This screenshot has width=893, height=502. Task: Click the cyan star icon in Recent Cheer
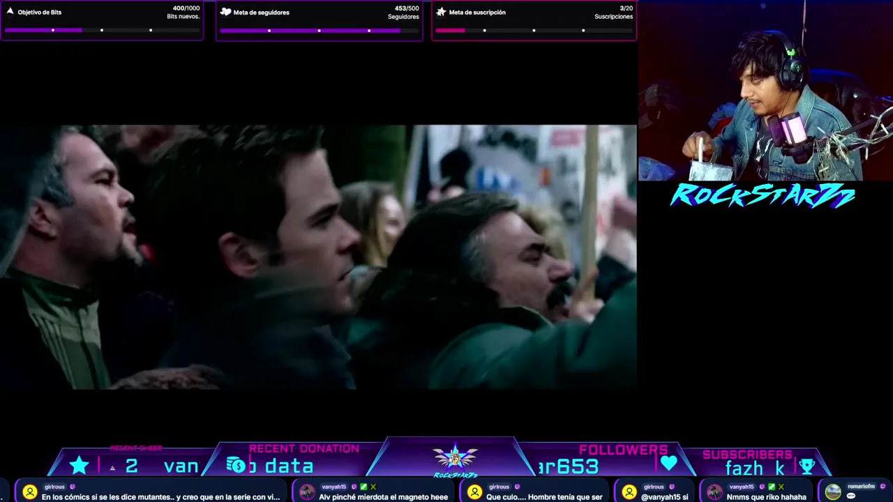point(79,466)
